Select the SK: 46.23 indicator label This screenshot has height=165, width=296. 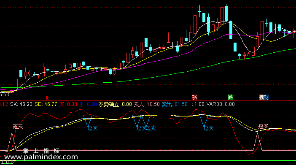pos(22,104)
